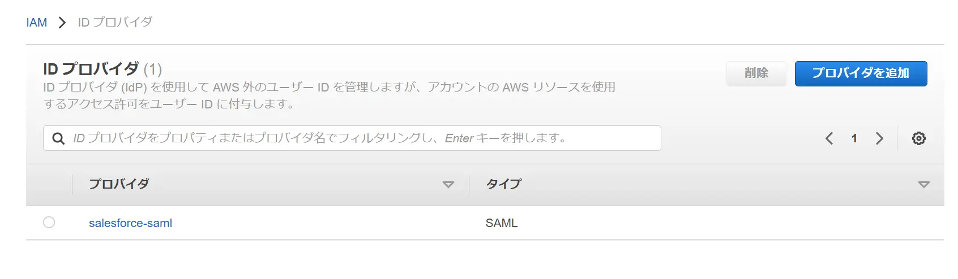Click the プロバイダ column header
Viewport: 958px width, 279px height.
pyautogui.click(x=119, y=184)
